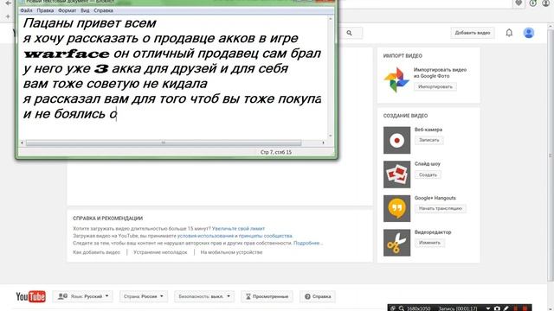Click the условия использования link
The image size is (554, 311).
205,236
